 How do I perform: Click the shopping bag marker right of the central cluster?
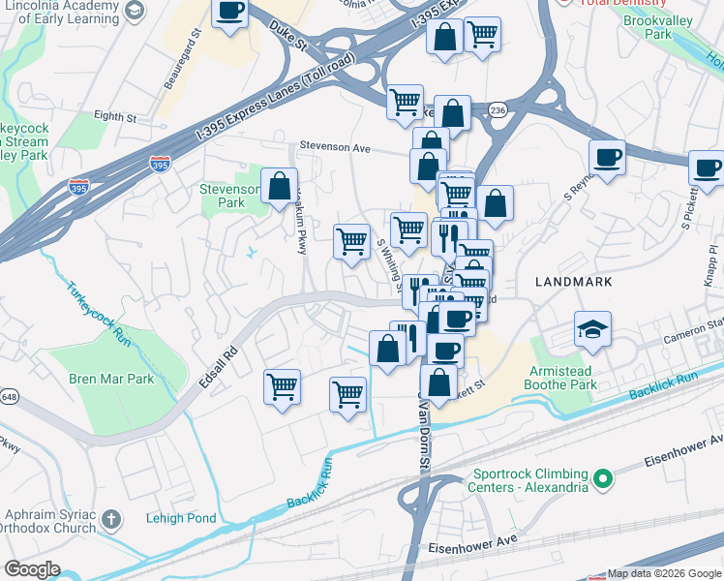pyautogui.click(x=495, y=204)
